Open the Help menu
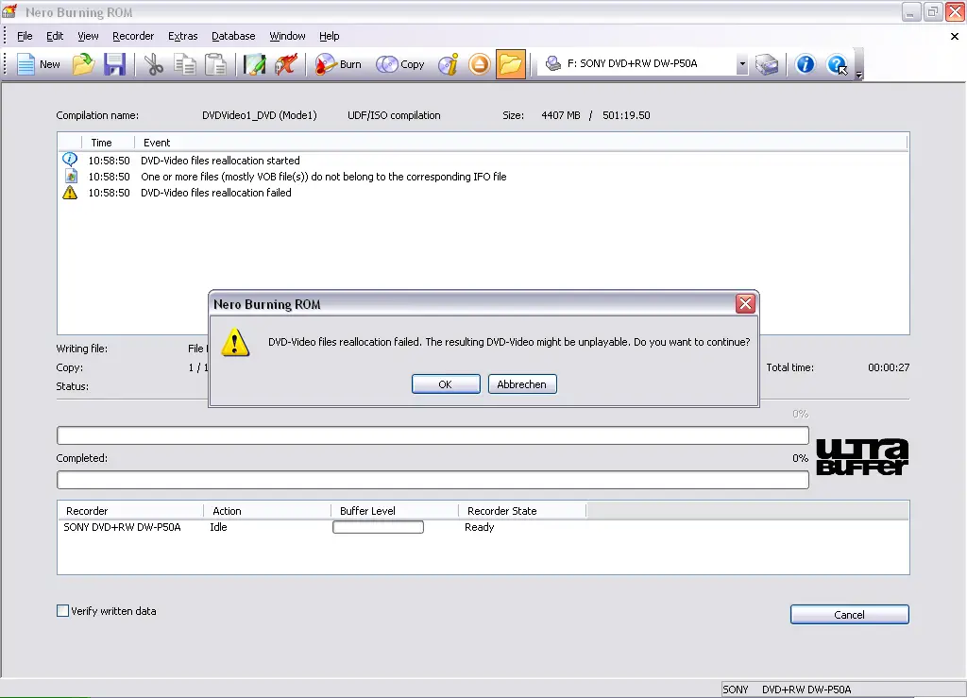This screenshot has width=967, height=698. 330,36
